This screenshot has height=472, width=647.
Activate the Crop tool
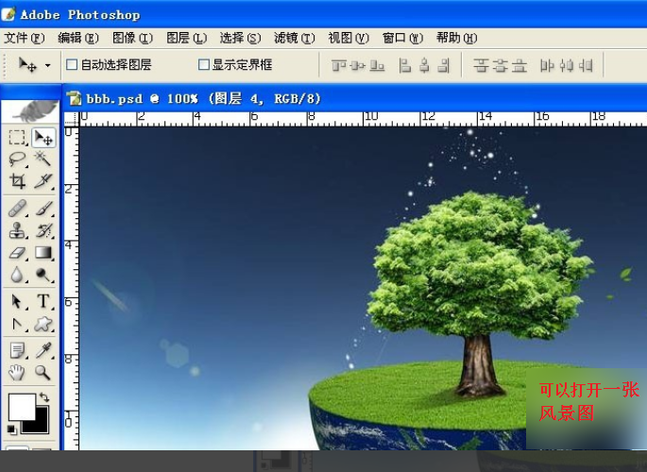point(17,181)
